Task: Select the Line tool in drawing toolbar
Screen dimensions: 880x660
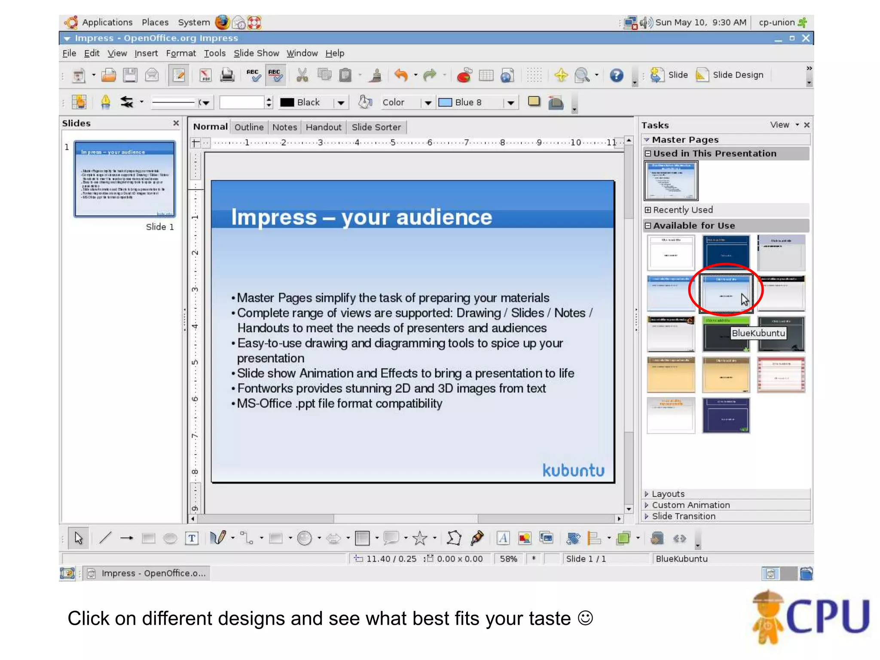Action: click(x=105, y=538)
